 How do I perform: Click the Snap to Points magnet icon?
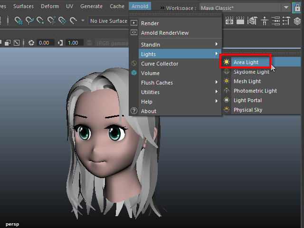point(40,21)
